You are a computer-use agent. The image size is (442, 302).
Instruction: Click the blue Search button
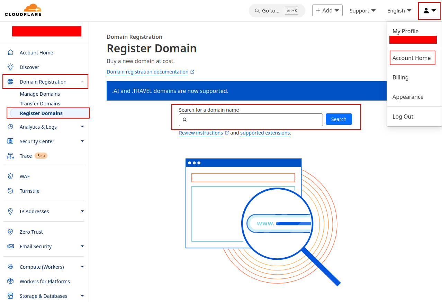click(339, 119)
